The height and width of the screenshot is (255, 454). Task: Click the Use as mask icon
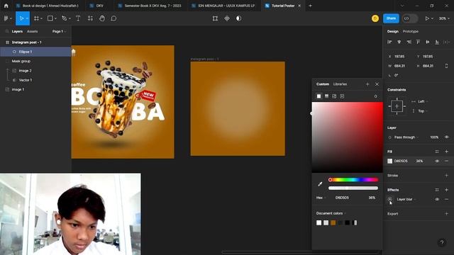point(238,18)
